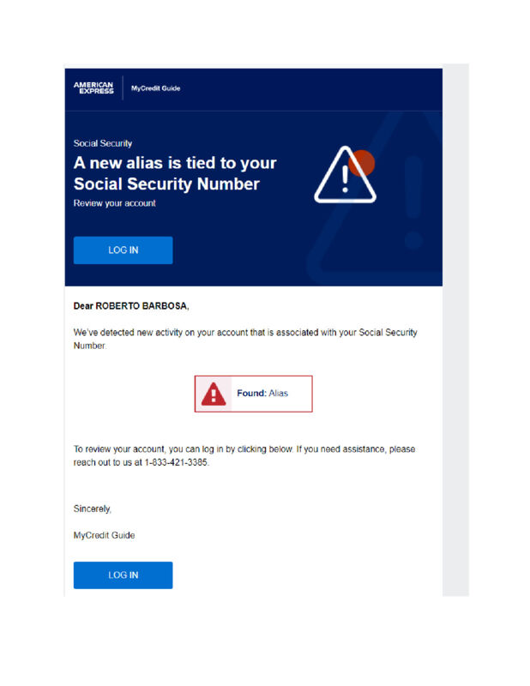Click the white warning triangle icon in banner
Screen dimensions: 530x686
(x=345, y=175)
